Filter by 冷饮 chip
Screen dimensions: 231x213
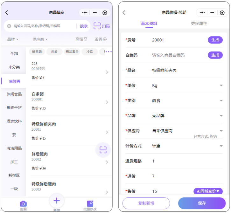(90, 52)
